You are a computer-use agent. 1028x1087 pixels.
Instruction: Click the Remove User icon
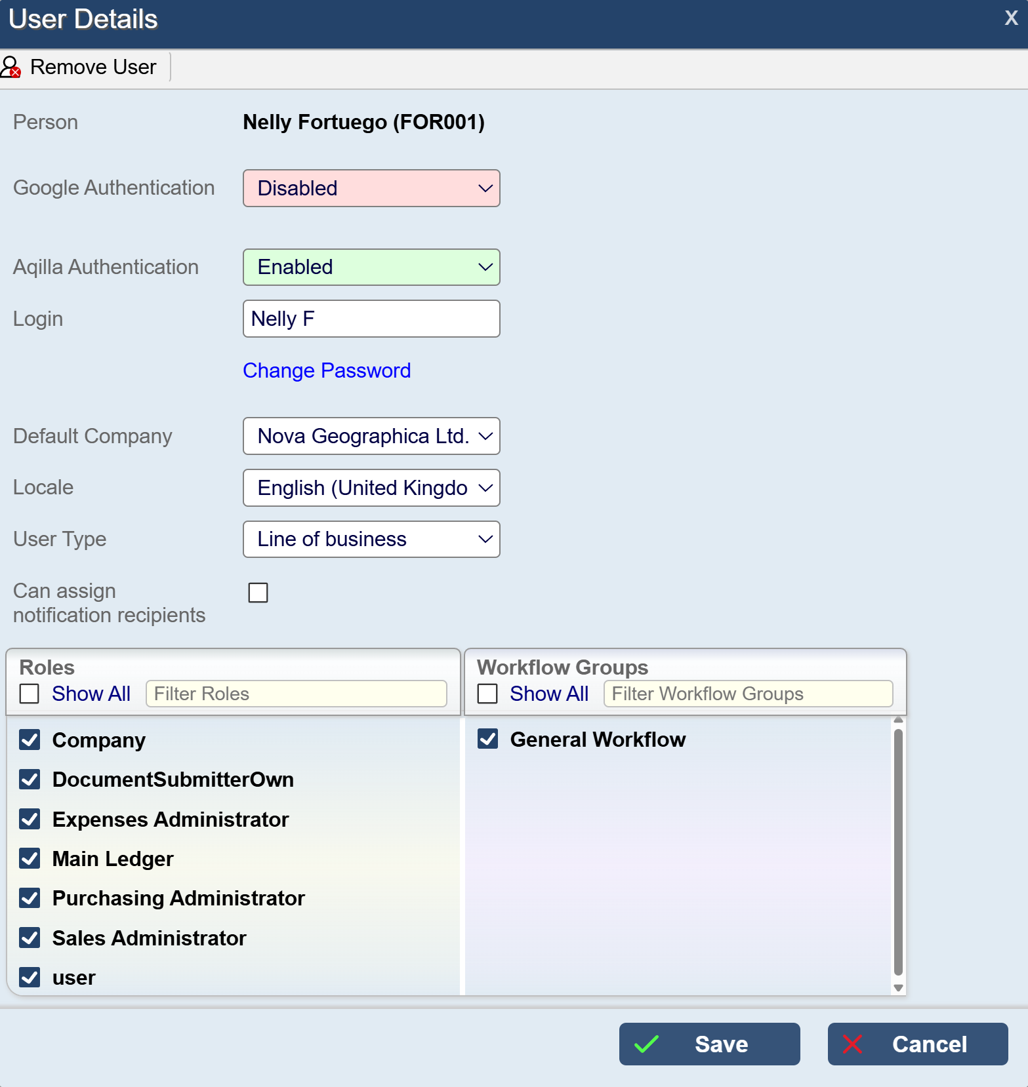point(11,67)
